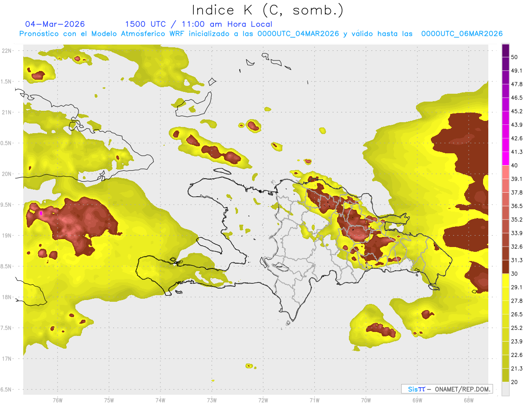Click the "70W" longitude label

366,400
